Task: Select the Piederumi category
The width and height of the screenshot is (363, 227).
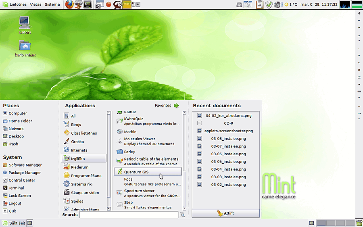Action: tap(83, 167)
